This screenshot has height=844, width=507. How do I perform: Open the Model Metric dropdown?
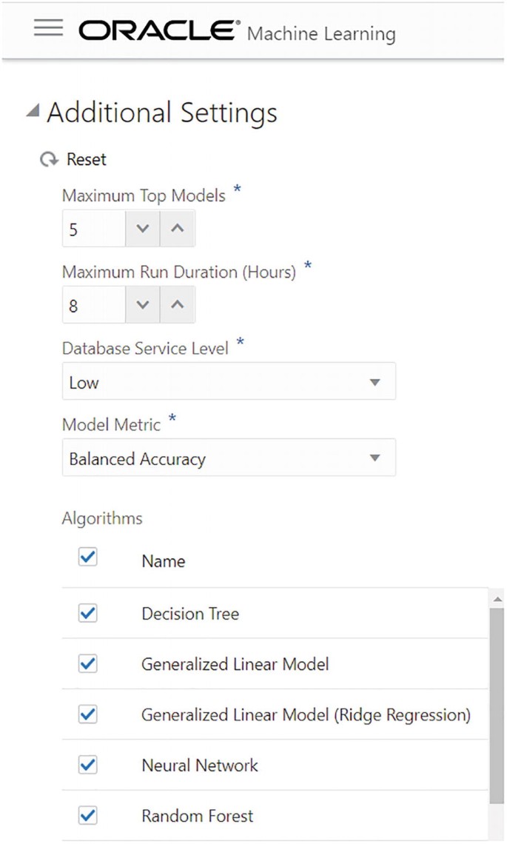coord(229,458)
